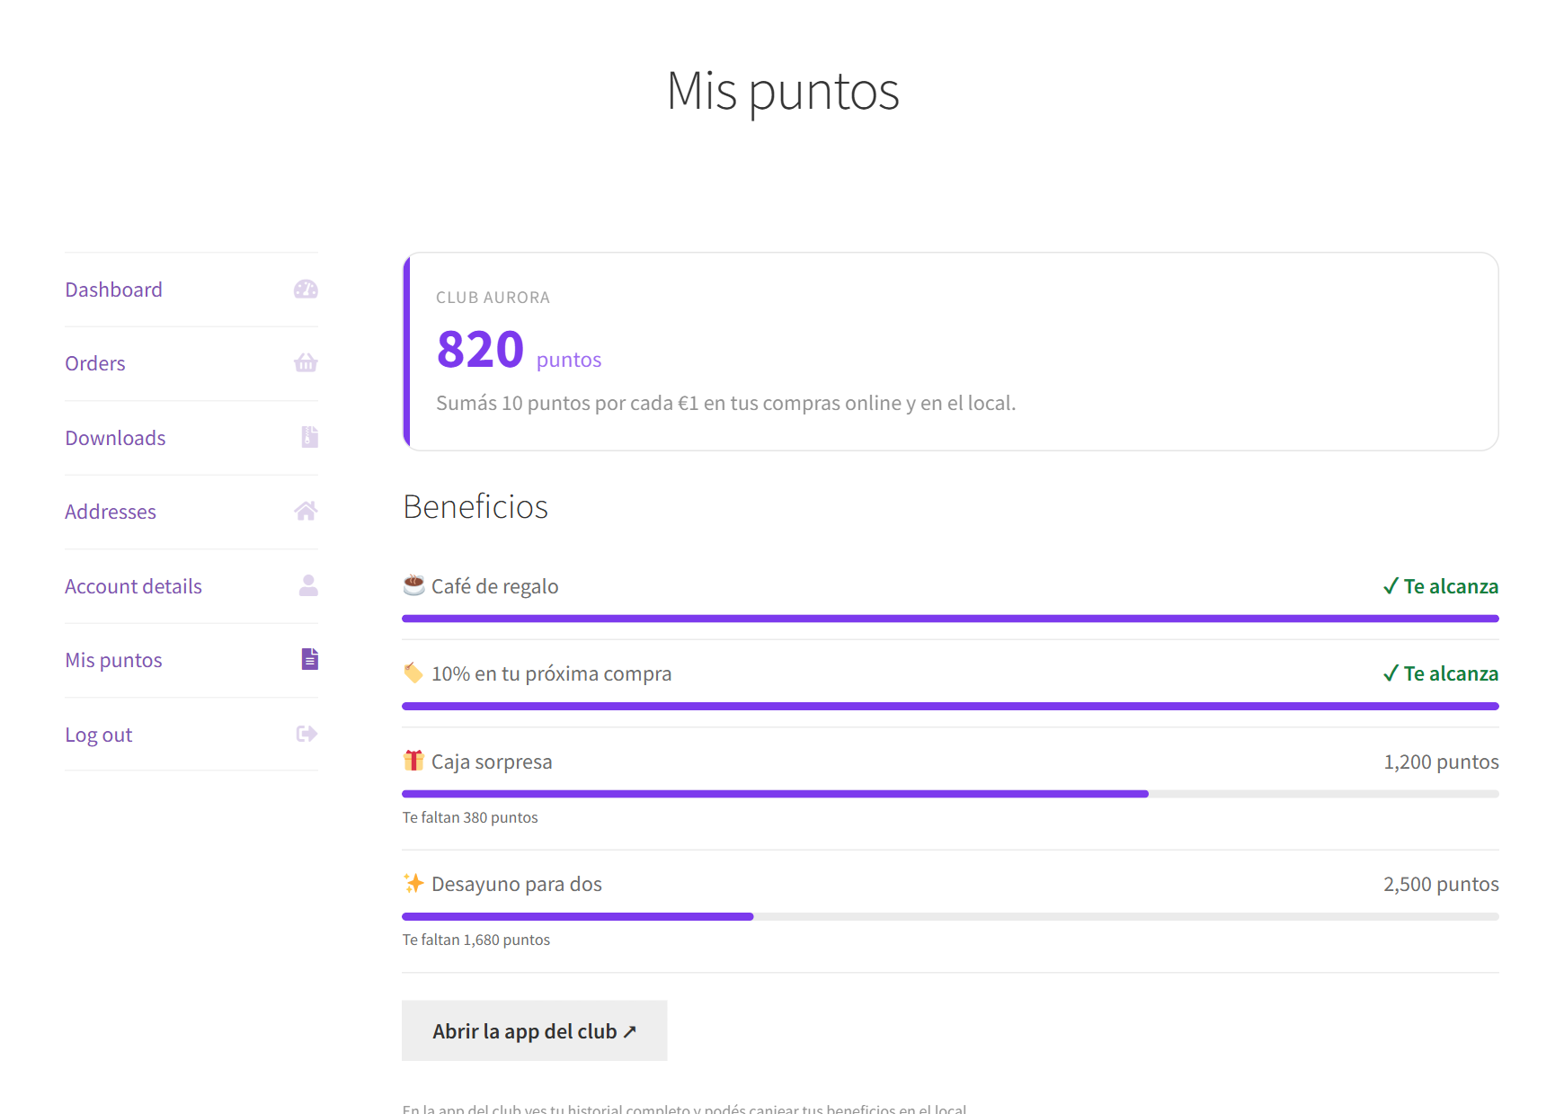Click the Café de regalo benefit name
1564x1114 pixels.
tap(494, 586)
